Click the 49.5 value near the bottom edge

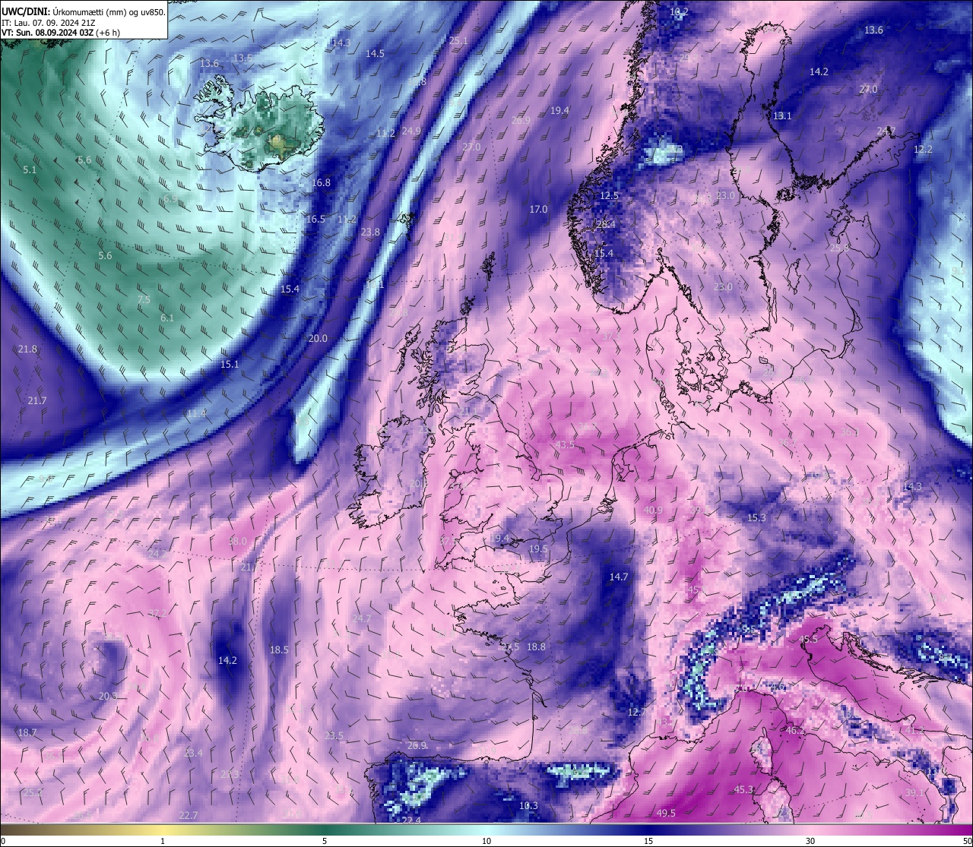tap(666, 813)
